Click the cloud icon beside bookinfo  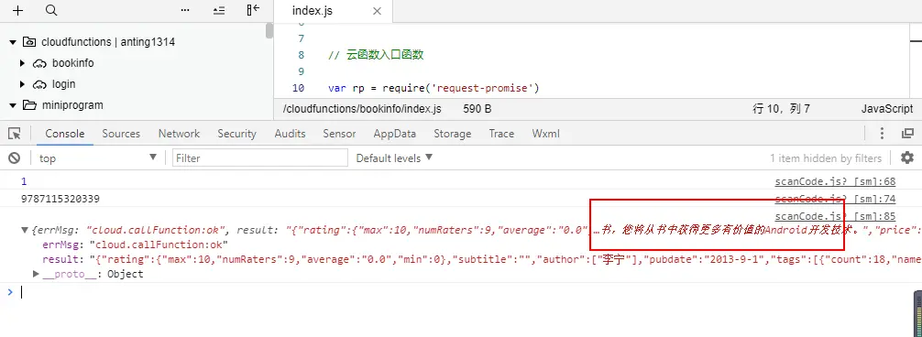pyautogui.click(x=39, y=63)
